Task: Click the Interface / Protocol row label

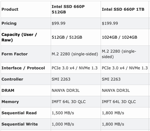Action: point(23,68)
